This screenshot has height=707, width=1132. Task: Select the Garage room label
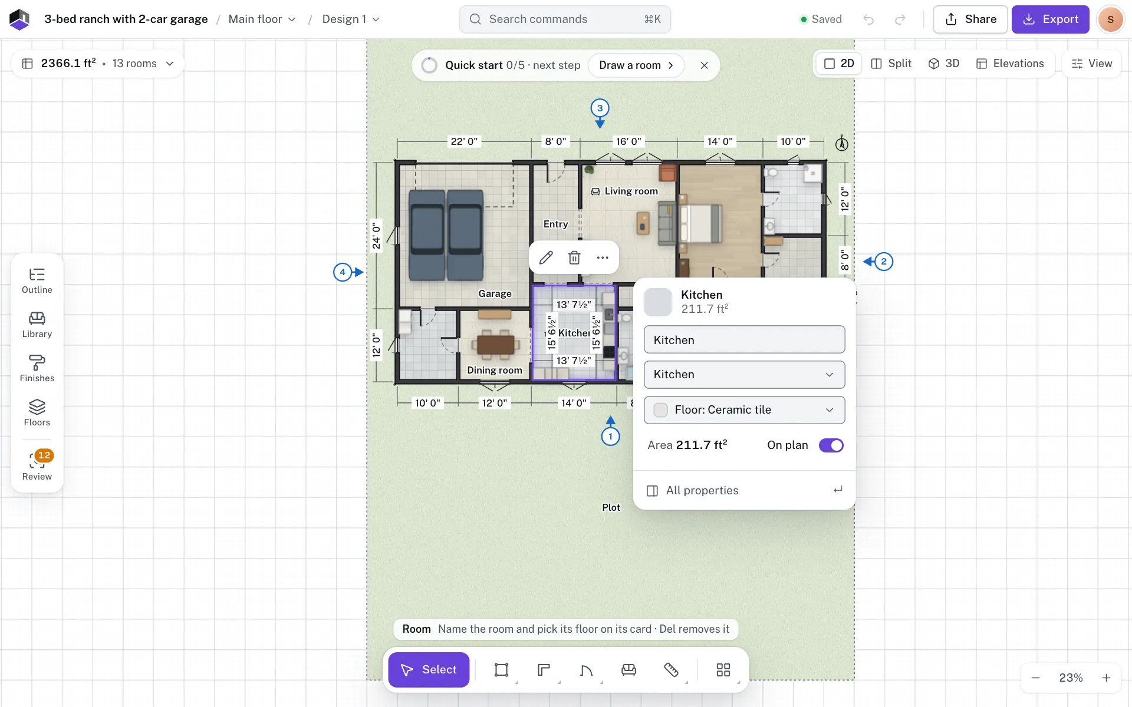[x=495, y=294]
